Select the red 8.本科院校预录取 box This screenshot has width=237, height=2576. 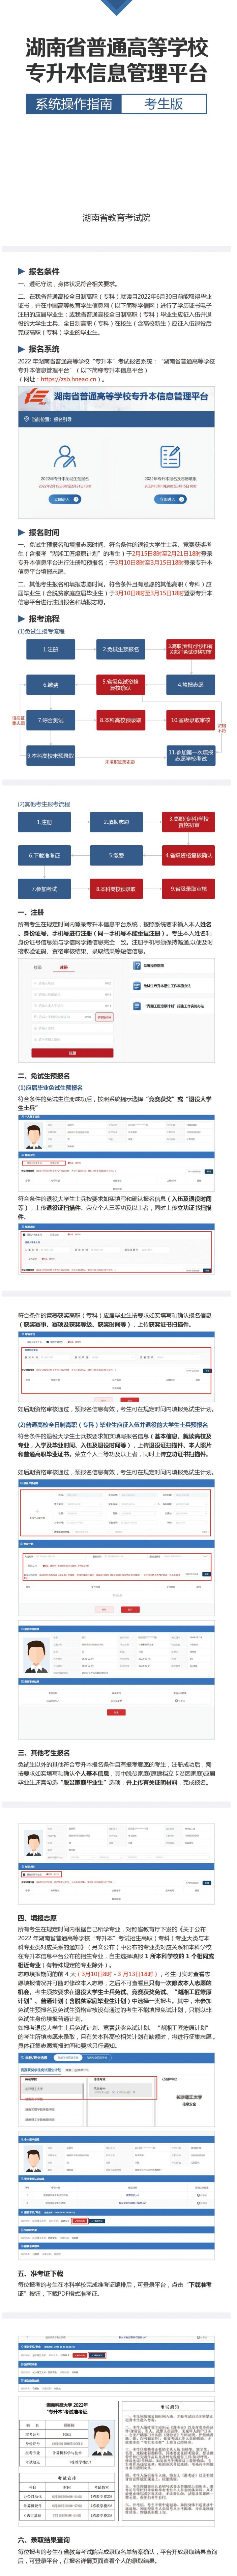point(116,889)
